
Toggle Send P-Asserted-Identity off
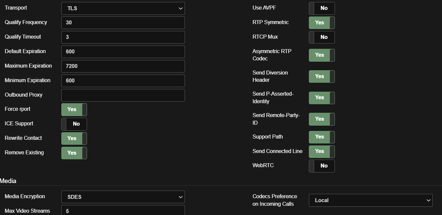321,98
